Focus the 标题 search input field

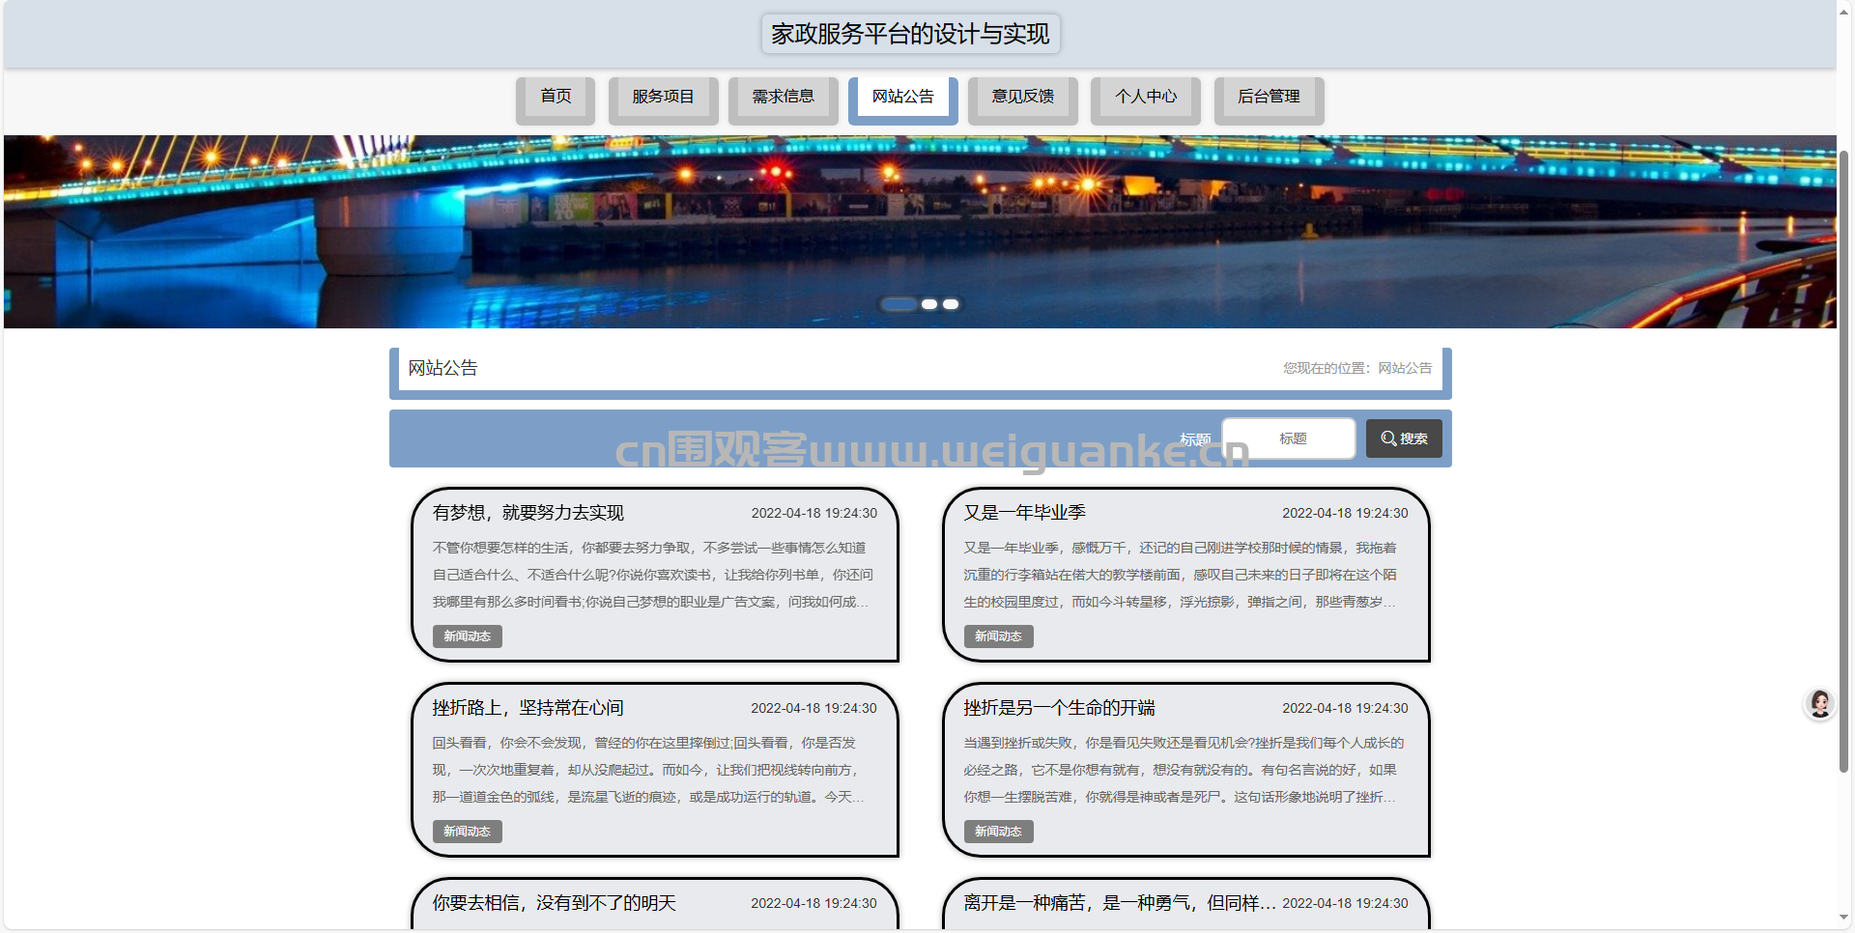click(x=1289, y=438)
